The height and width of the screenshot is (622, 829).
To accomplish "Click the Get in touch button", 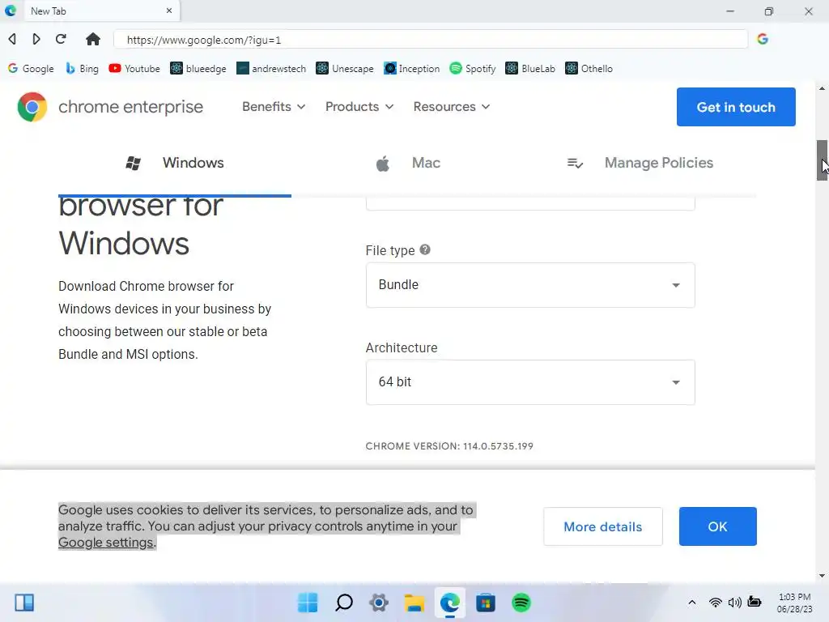I will tap(736, 107).
